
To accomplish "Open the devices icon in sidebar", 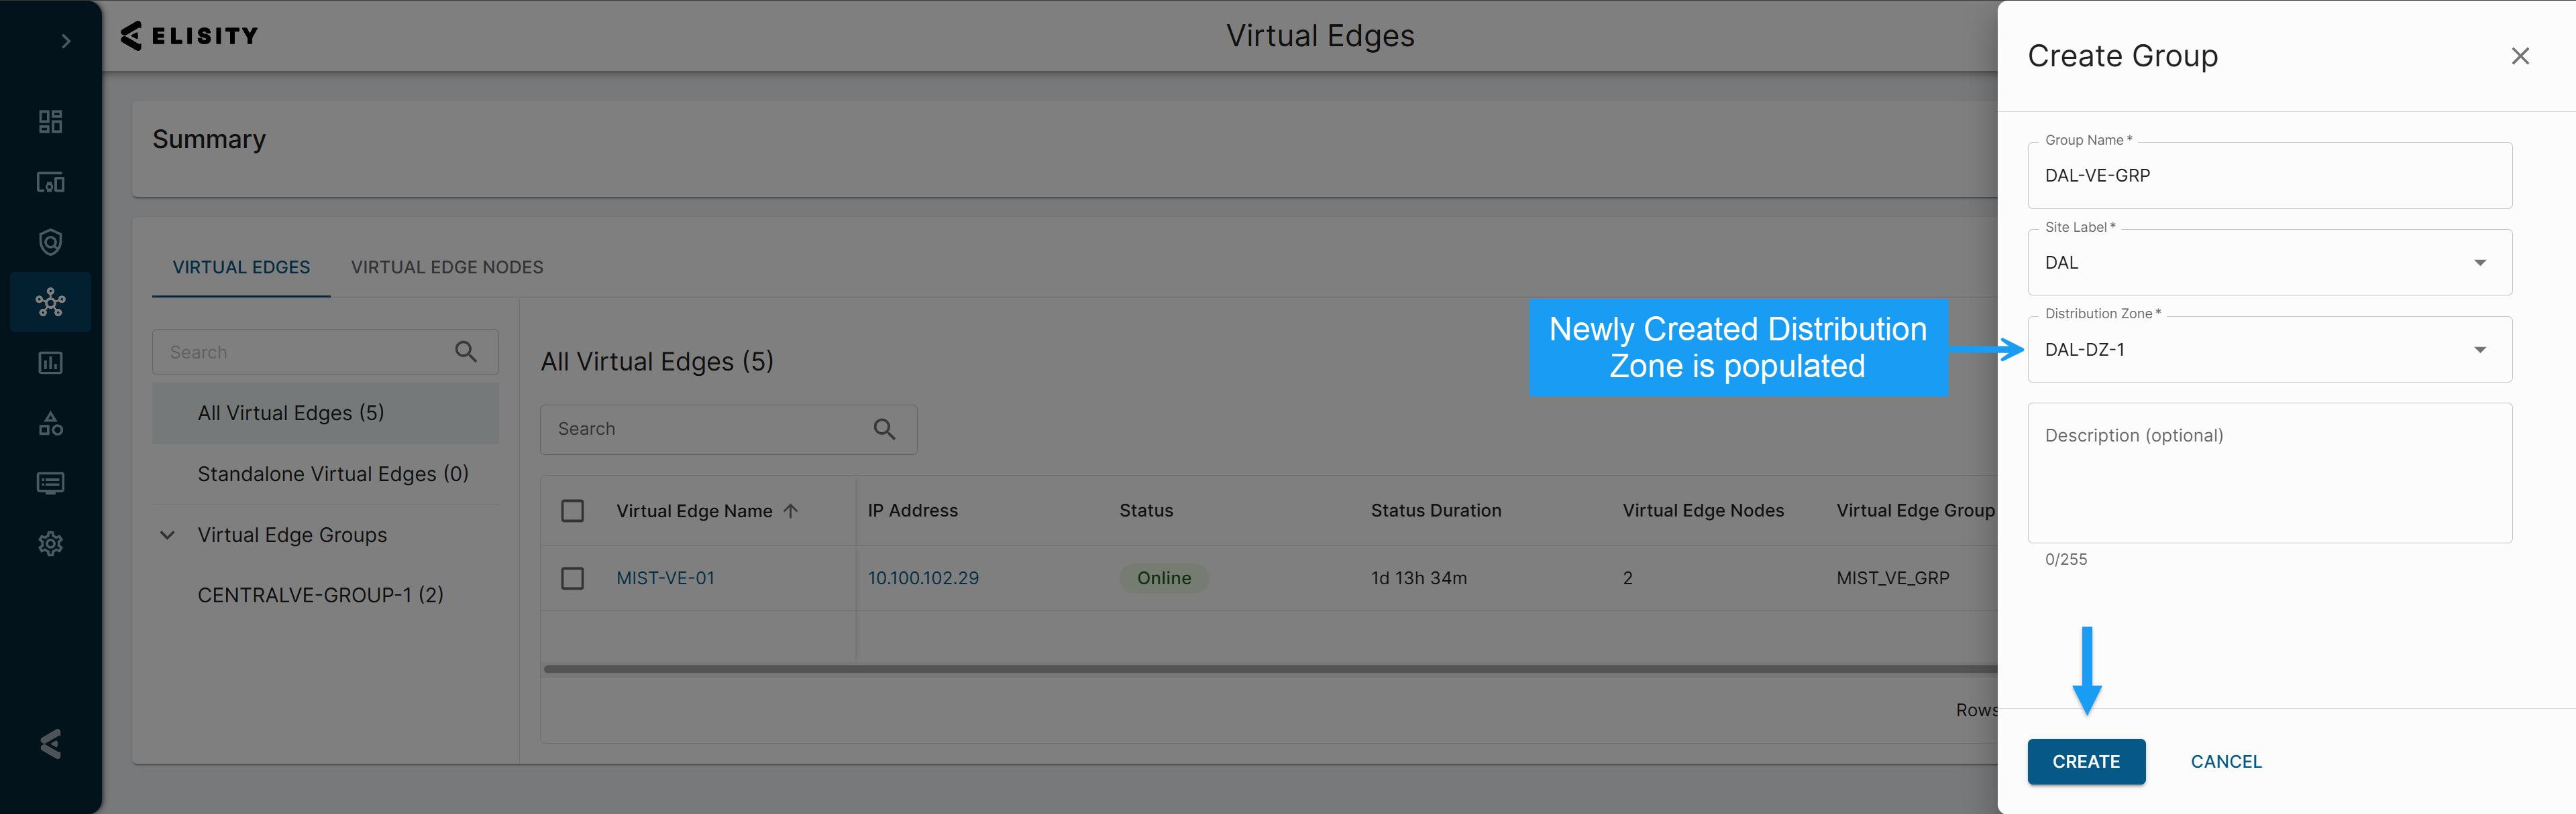I will click(50, 182).
